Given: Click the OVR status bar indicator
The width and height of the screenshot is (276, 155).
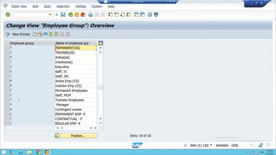Looking at the screenshot, I should click(235, 146).
